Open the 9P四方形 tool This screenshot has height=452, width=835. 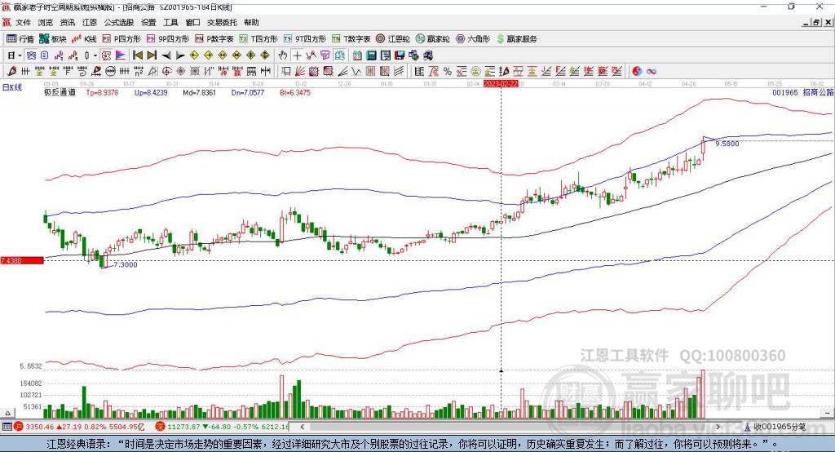click(x=168, y=39)
